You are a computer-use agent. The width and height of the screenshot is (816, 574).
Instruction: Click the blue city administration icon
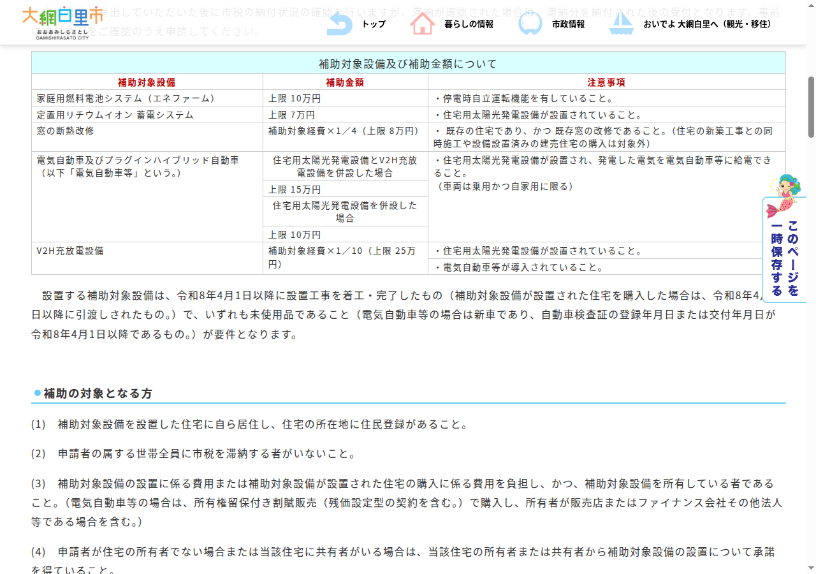530,23
